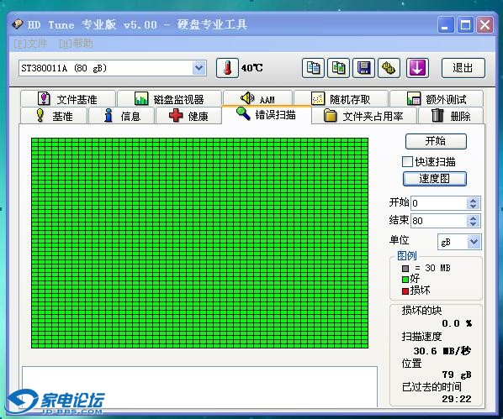Viewport: 503px width, 419px height.
Task: Increase the 开始 value with up arrow
Action: pos(474,200)
